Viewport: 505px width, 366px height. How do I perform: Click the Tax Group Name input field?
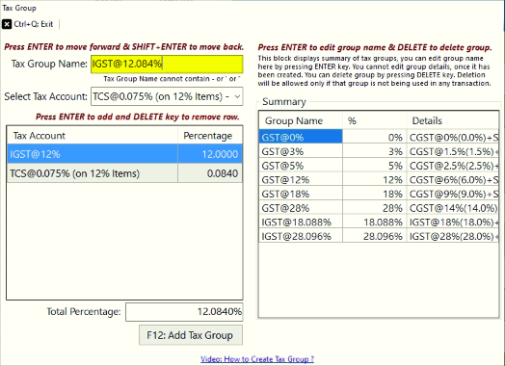pos(167,64)
